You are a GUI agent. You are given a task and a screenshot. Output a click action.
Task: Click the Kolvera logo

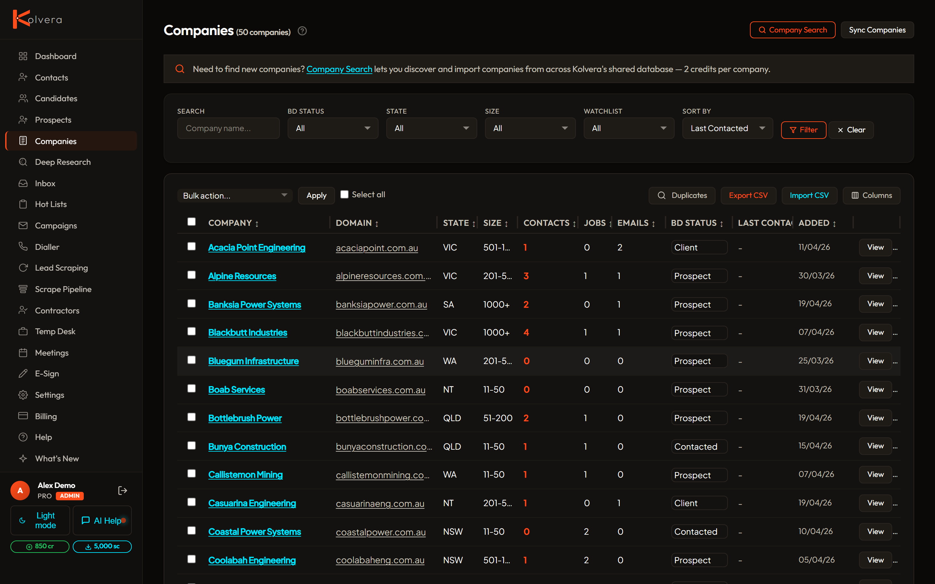(x=37, y=19)
